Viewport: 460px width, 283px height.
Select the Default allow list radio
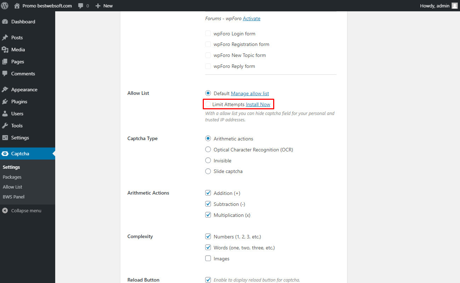click(x=208, y=93)
